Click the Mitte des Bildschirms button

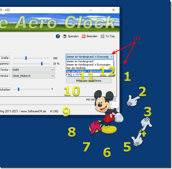pos(89,81)
